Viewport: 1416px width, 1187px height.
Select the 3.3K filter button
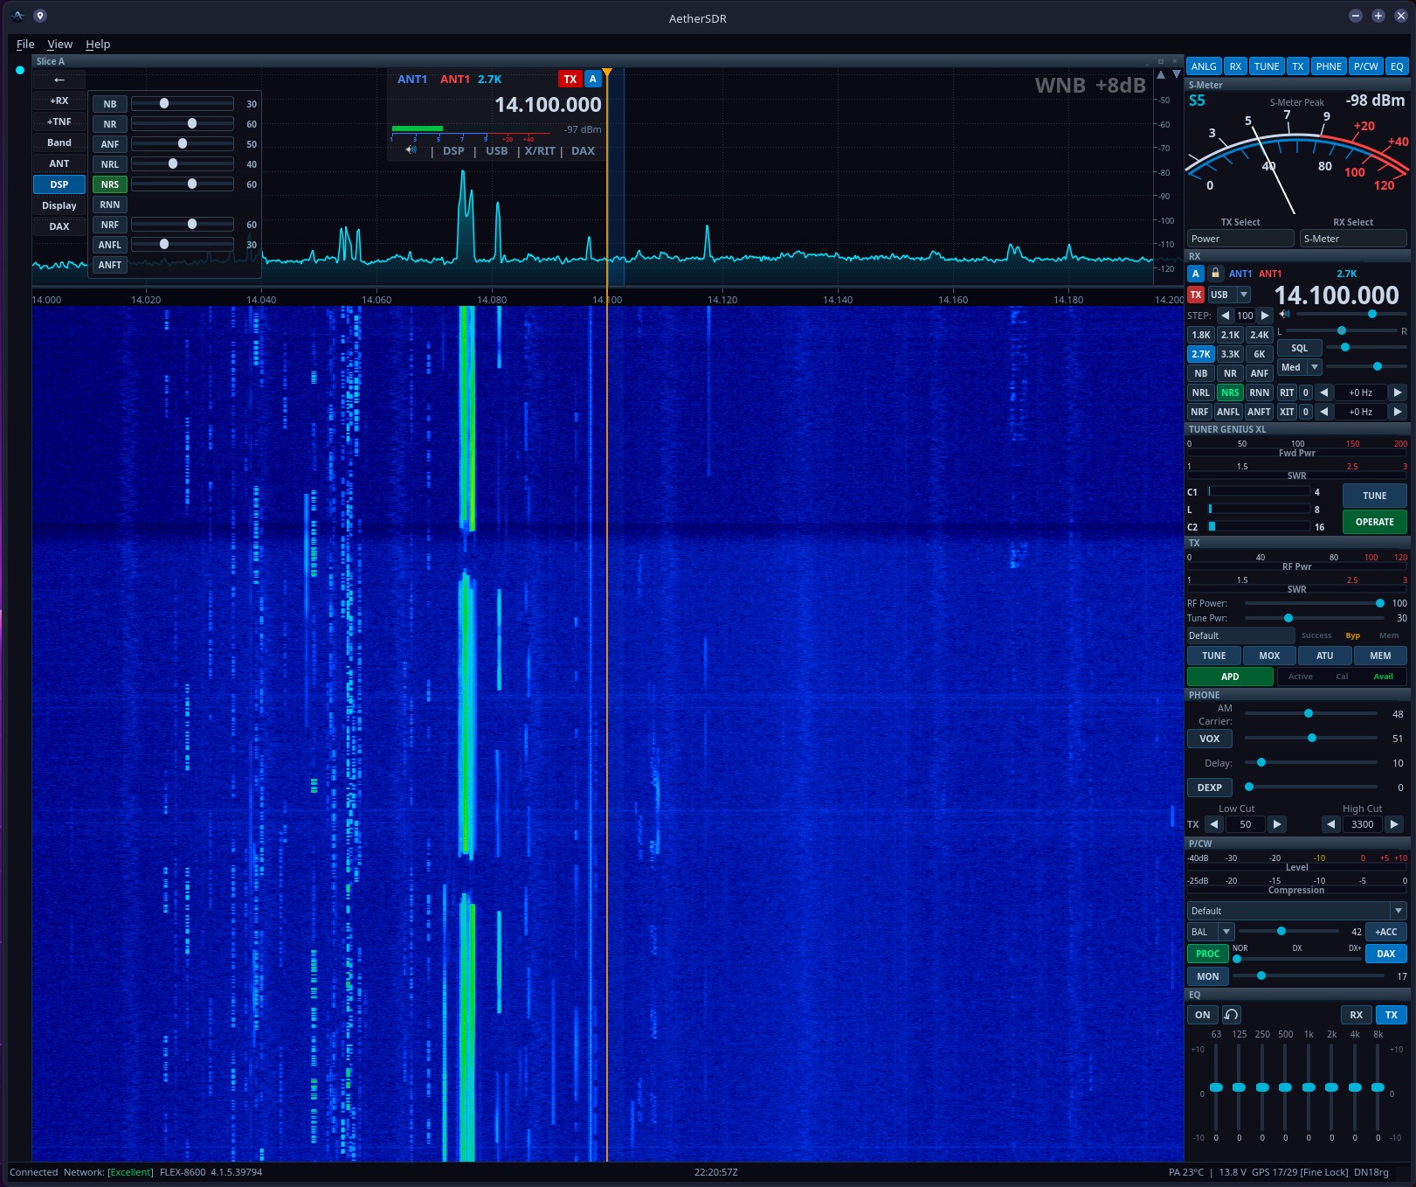(x=1230, y=354)
